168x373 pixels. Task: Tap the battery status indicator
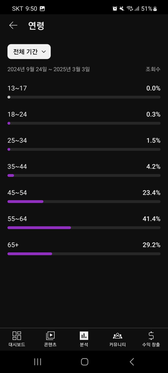pyautogui.click(x=155, y=9)
